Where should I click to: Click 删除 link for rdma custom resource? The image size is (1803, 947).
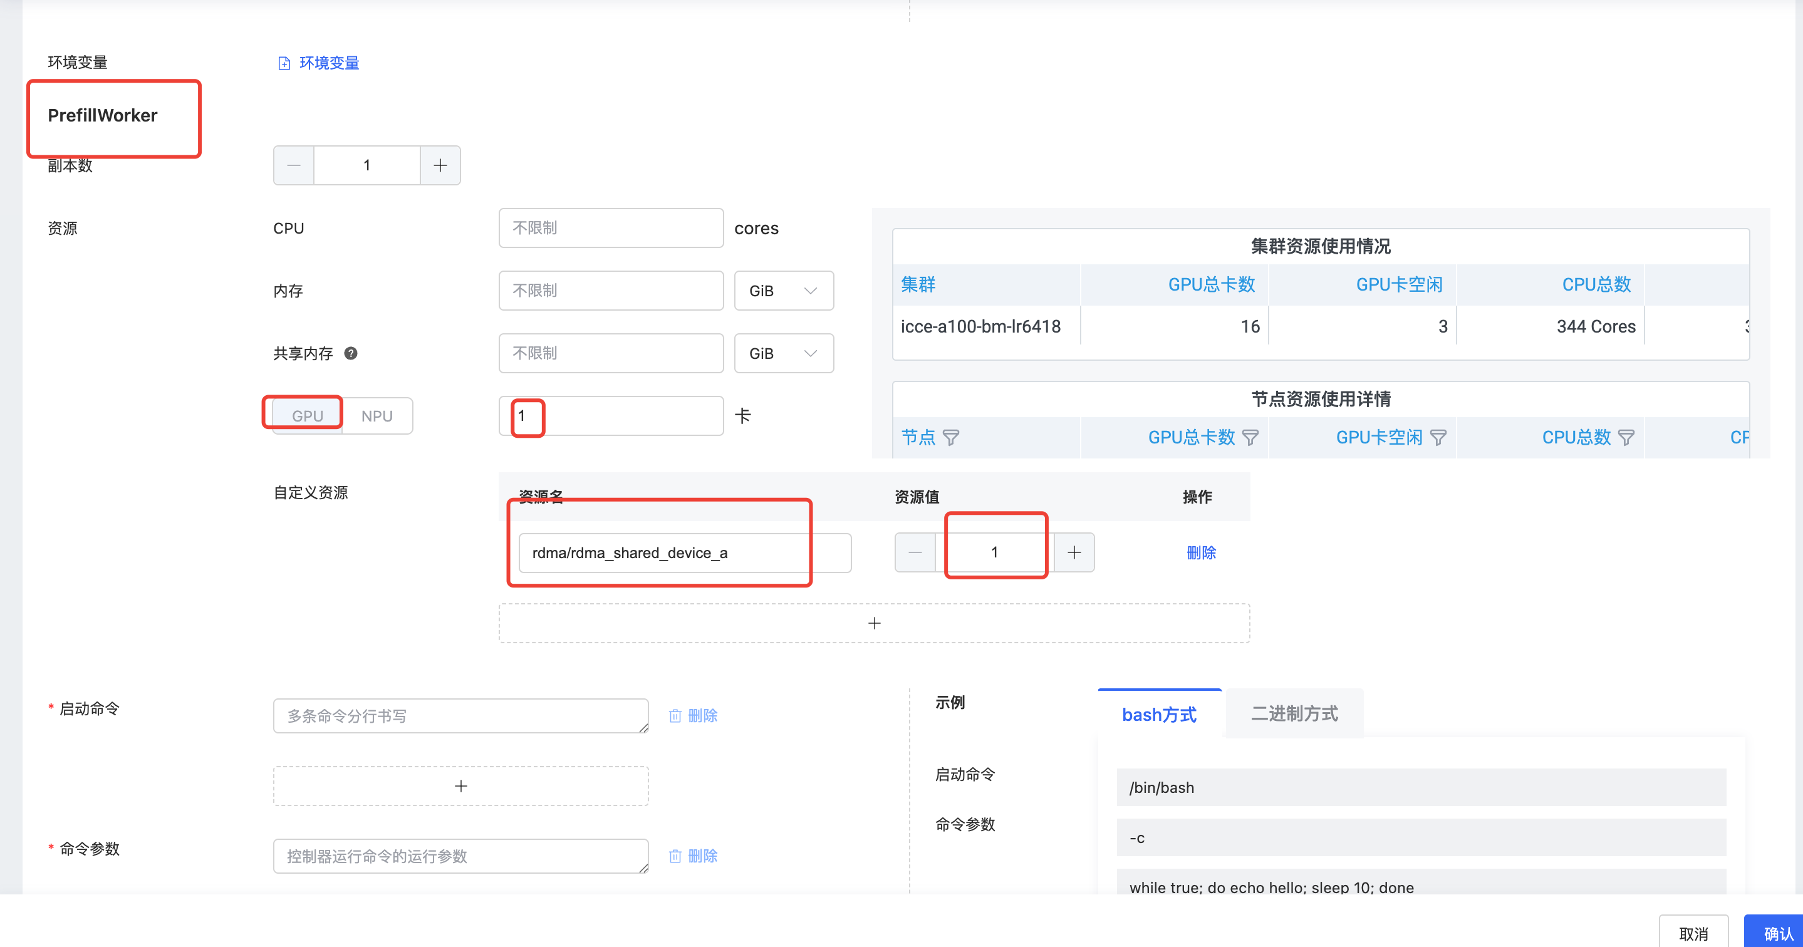1201,553
